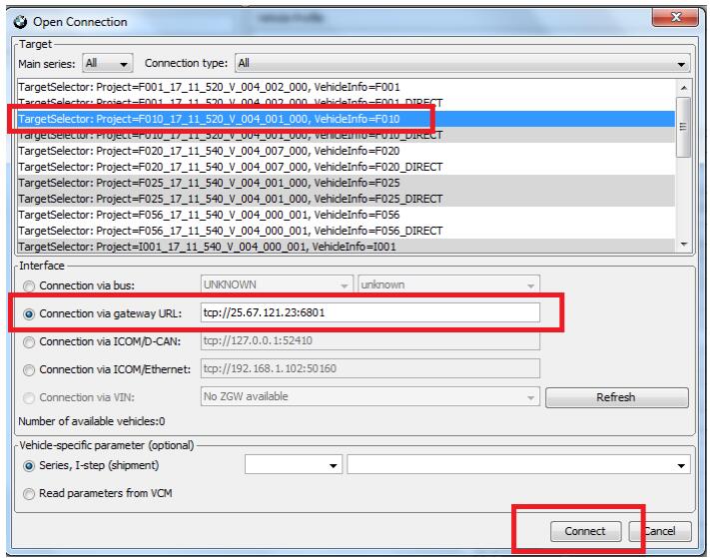
Task: Select the VehicleInfo=F025 target row
Action: point(346,183)
